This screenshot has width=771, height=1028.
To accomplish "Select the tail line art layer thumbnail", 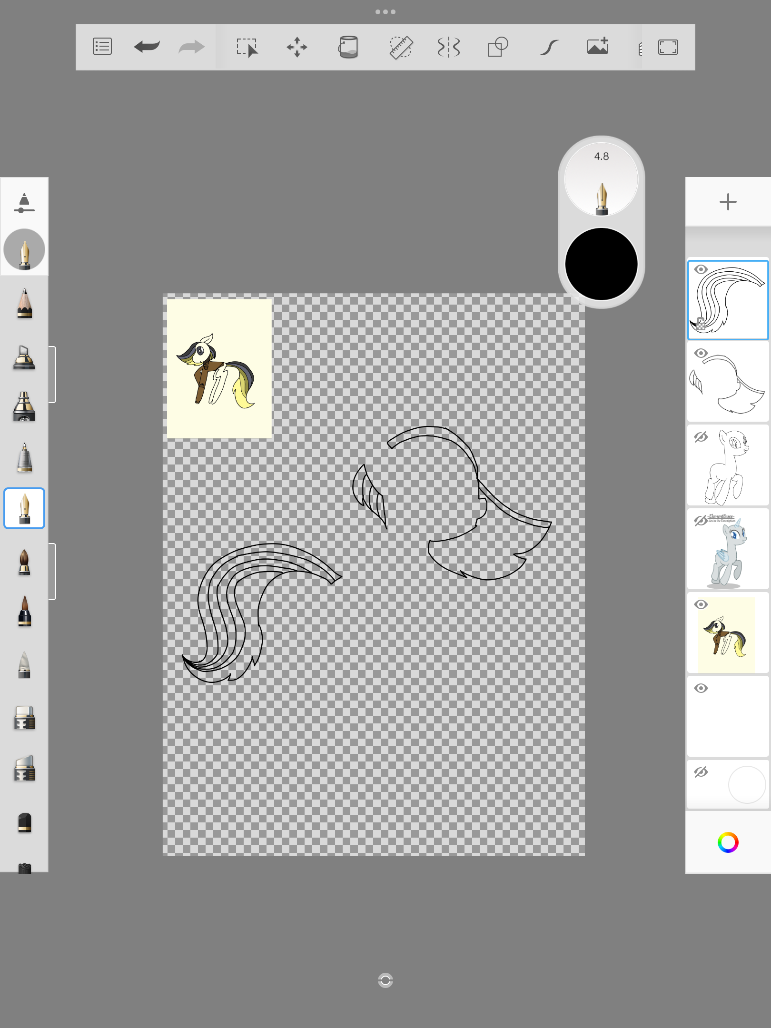I will coord(728,300).
